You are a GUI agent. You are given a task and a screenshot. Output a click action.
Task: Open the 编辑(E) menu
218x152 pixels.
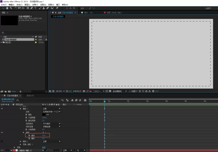11,5
